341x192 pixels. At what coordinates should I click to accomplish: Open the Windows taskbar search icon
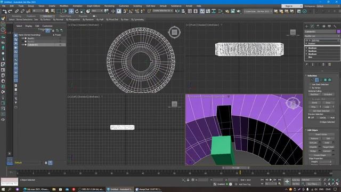click(x=10, y=189)
